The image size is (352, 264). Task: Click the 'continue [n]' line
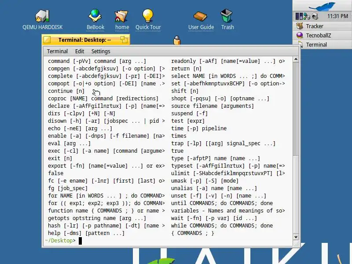coord(66,91)
